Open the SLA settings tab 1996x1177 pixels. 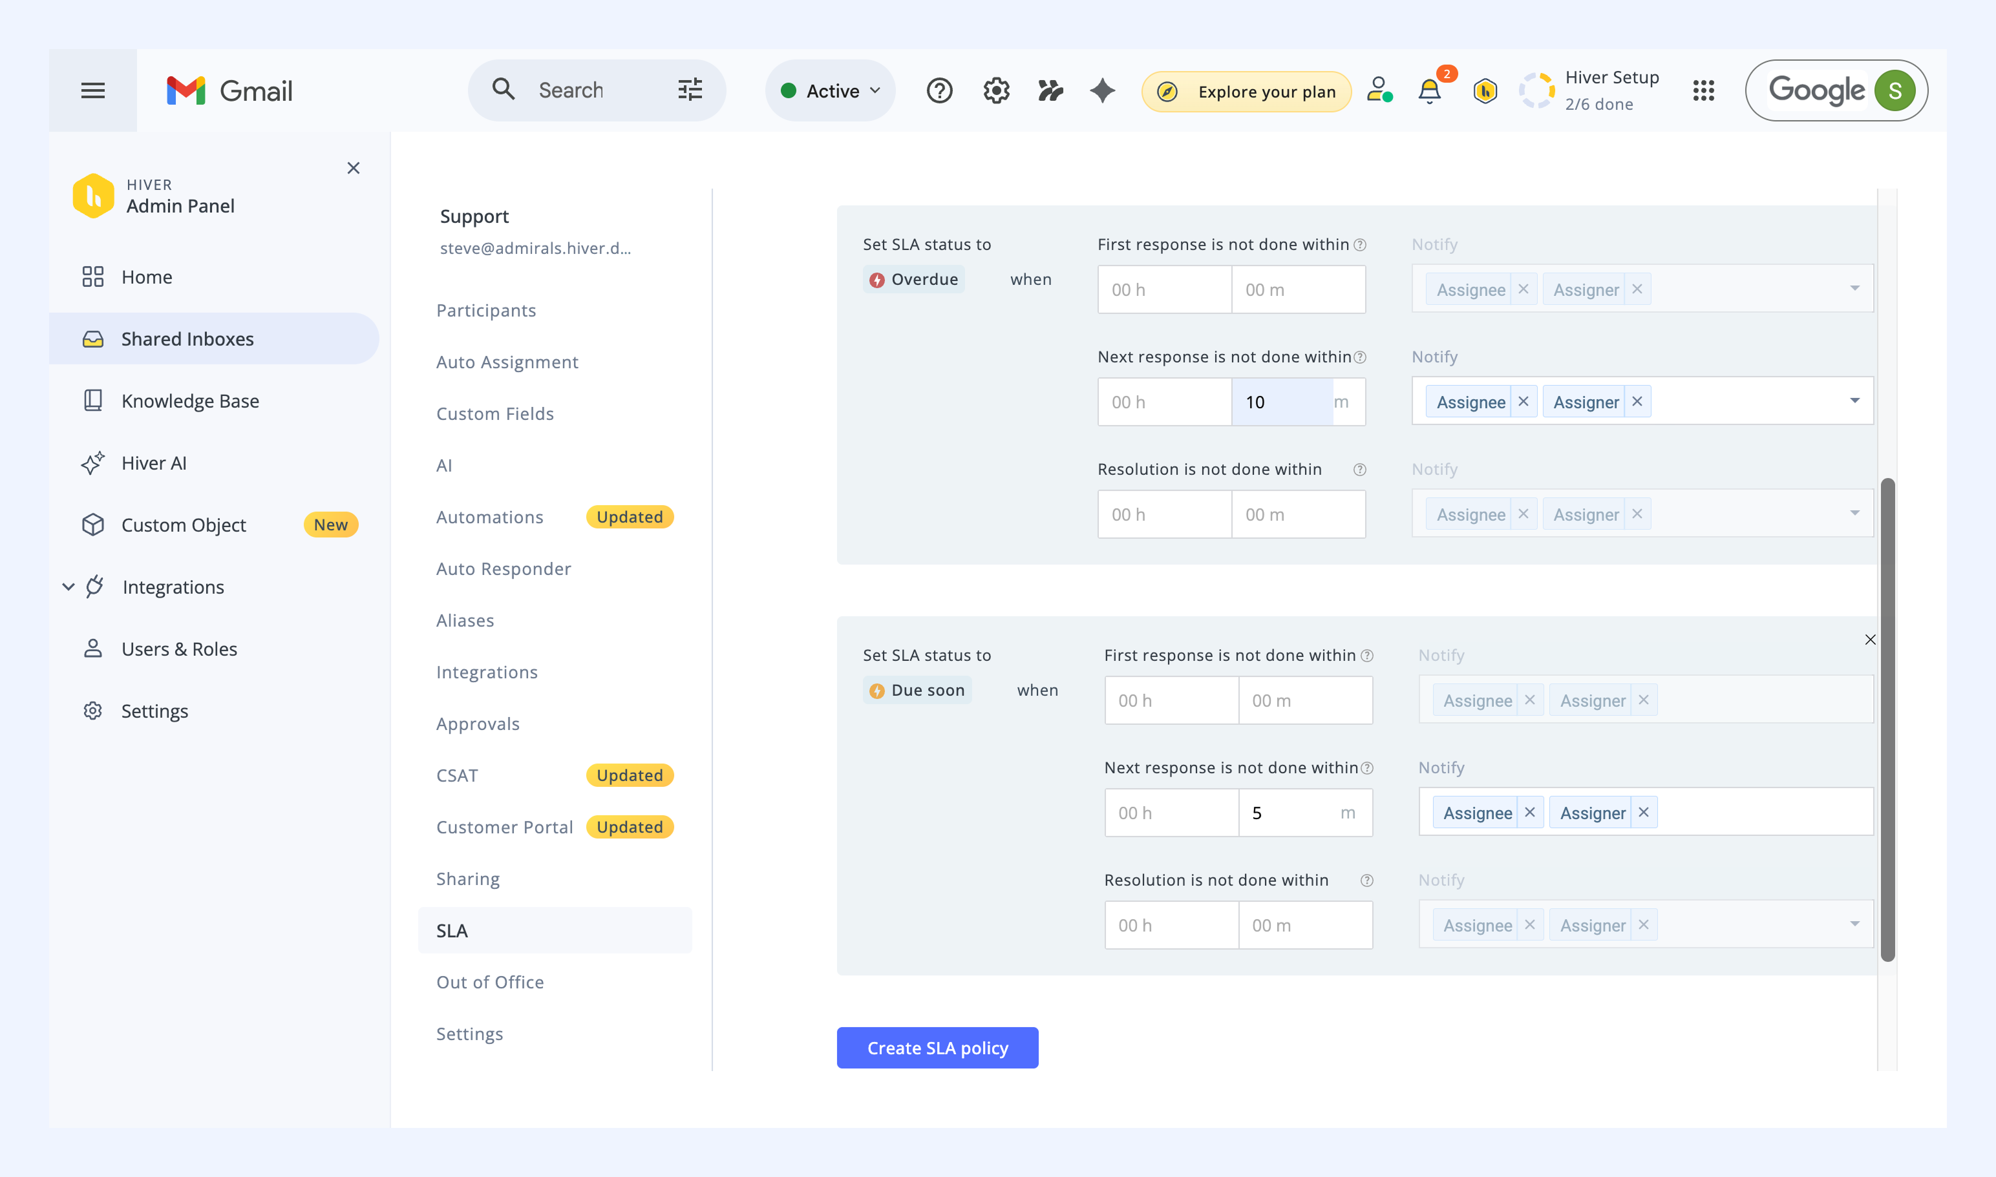point(555,930)
